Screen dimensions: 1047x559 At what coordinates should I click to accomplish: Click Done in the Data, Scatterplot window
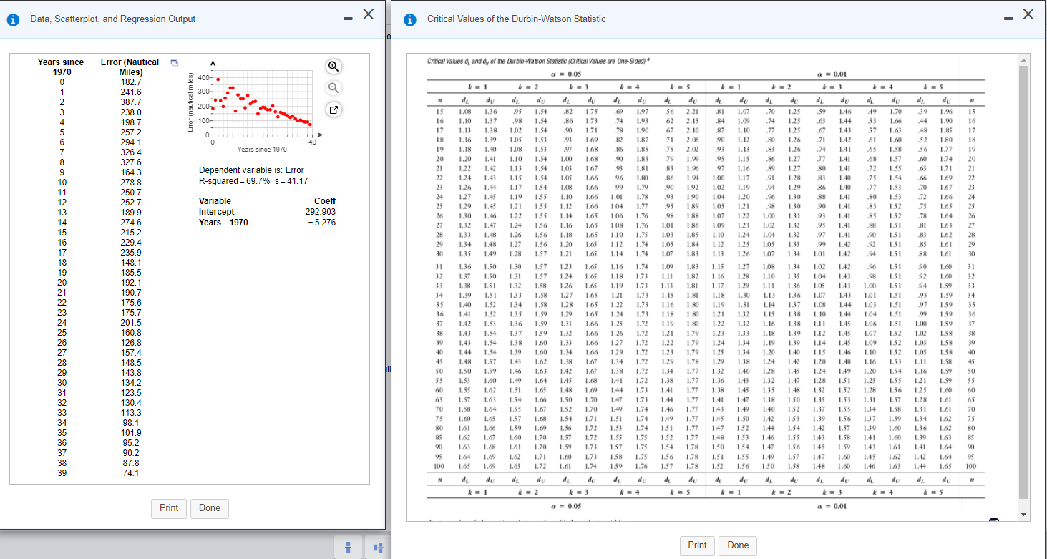click(210, 507)
